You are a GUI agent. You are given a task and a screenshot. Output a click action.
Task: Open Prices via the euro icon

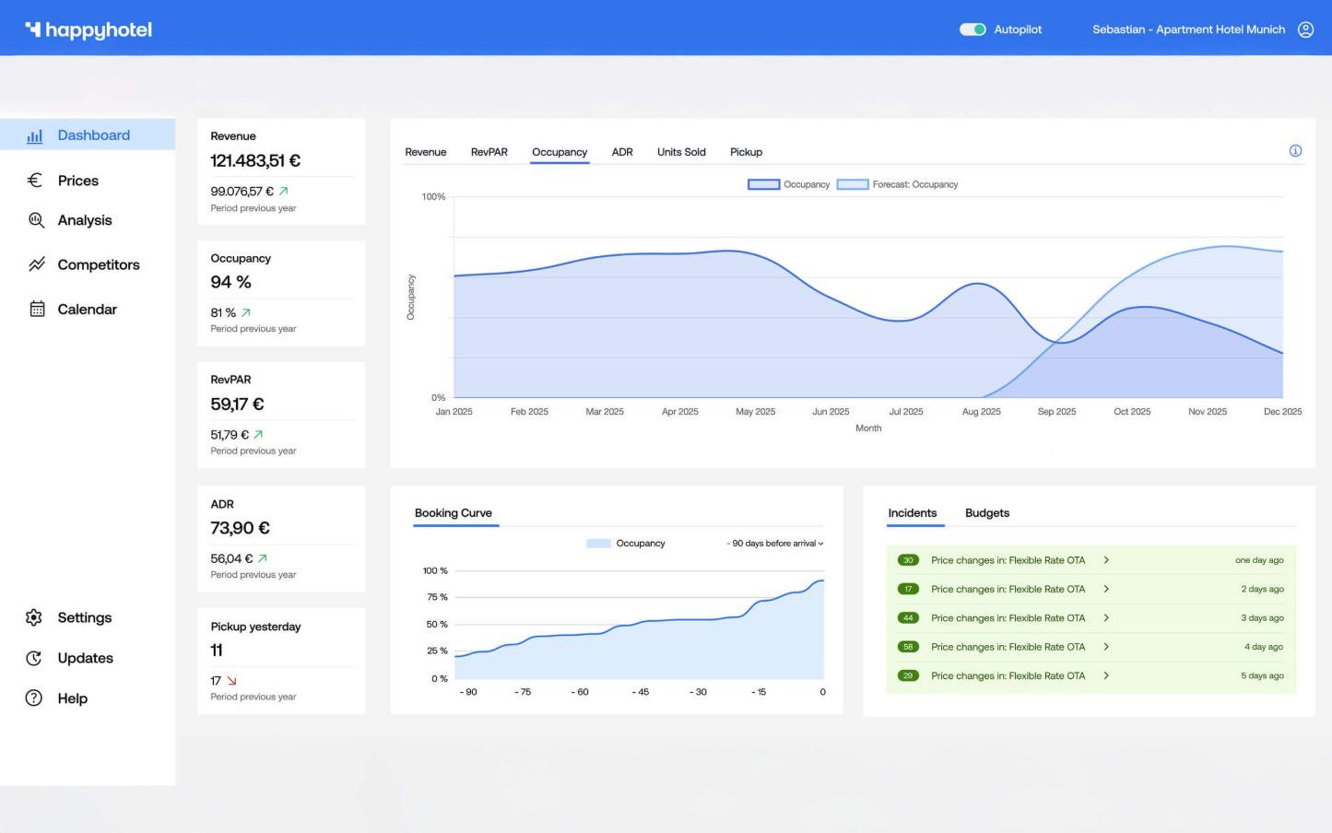pos(35,181)
